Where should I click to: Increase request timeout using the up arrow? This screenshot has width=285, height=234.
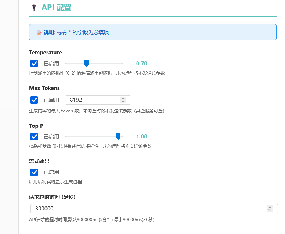(270, 207)
